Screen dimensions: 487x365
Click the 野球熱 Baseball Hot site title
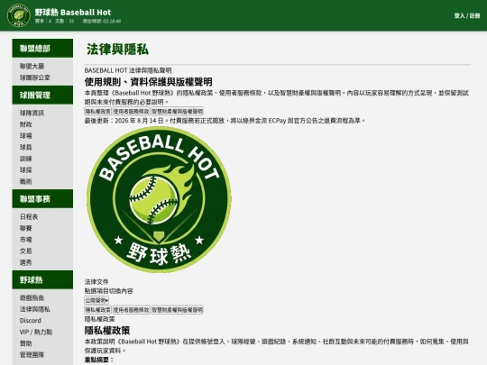pos(73,12)
